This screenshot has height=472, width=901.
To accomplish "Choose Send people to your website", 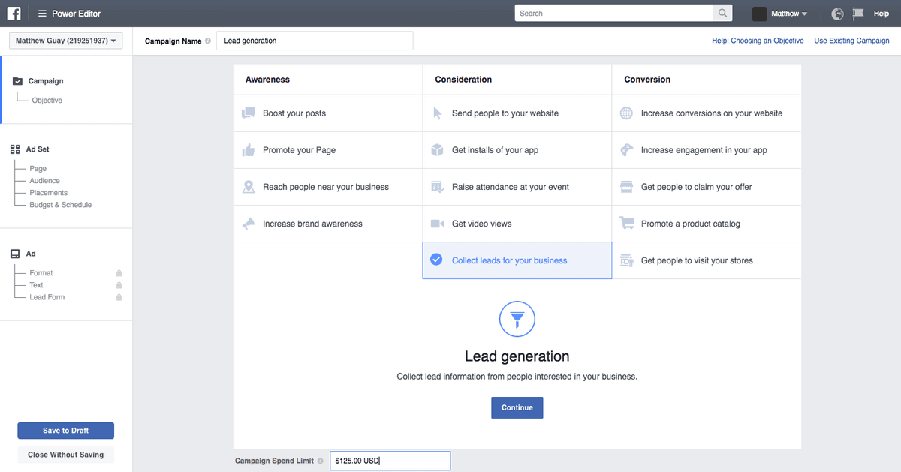I will [517, 113].
